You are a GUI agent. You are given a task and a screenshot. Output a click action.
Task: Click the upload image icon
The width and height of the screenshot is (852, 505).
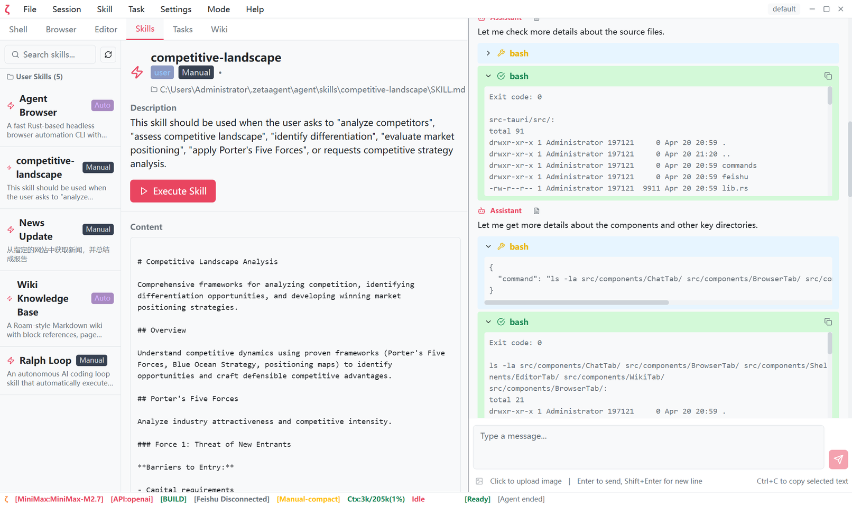479,481
